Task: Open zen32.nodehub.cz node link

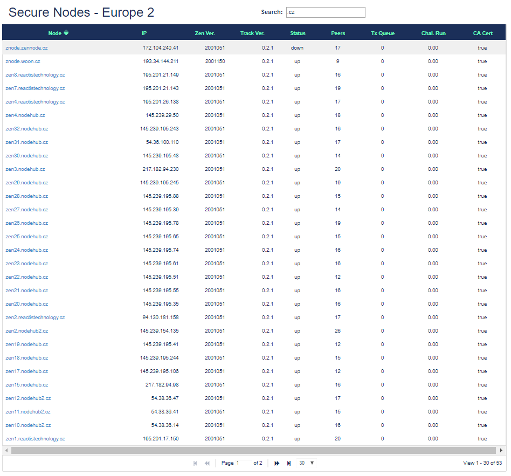Action: coord(27,129)
